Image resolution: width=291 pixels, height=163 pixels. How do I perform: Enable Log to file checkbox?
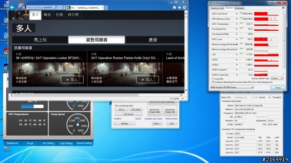point(213,79)
